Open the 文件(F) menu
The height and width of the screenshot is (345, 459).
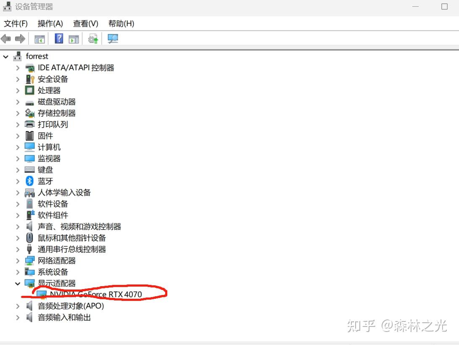coord(16,24)
